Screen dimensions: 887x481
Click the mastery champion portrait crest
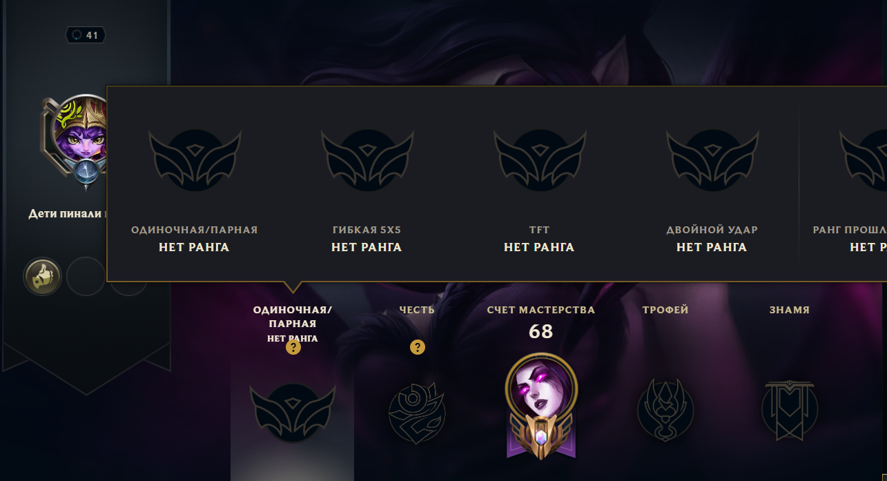pyautogui.click(x=541, y=406)
